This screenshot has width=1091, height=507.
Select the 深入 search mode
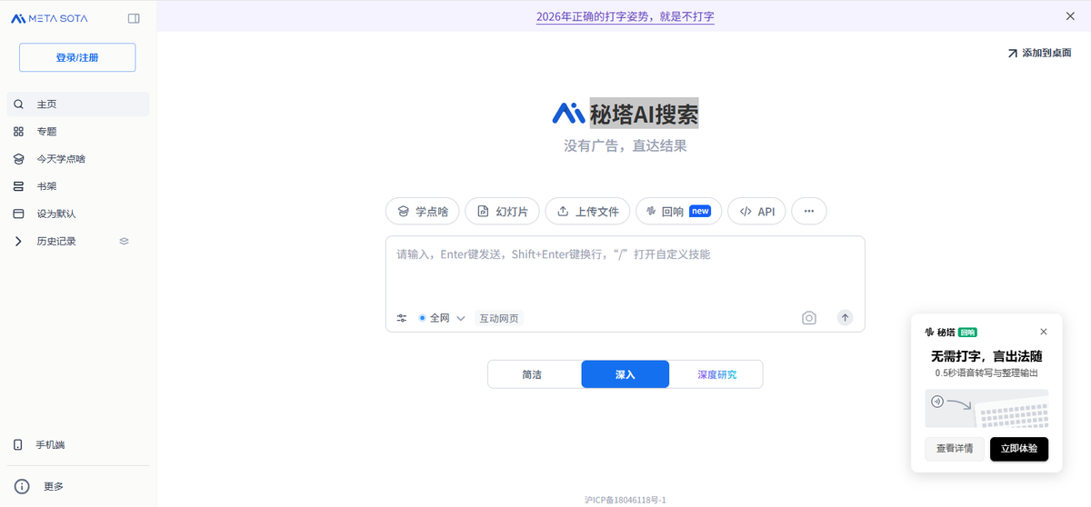tap(625, 374)
